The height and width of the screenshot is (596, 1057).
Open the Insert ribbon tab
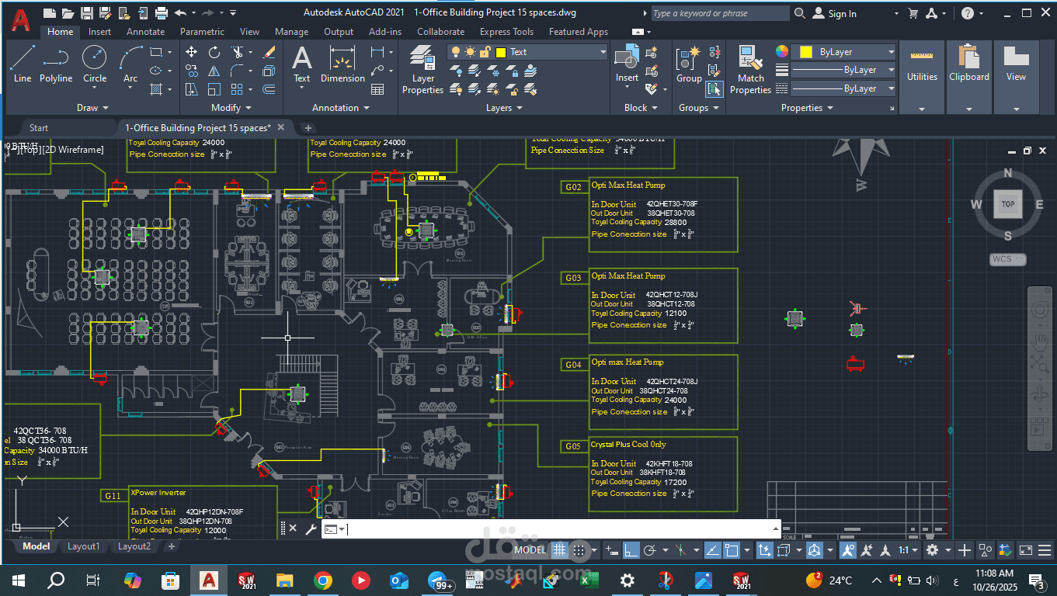[x=99, y=32]
